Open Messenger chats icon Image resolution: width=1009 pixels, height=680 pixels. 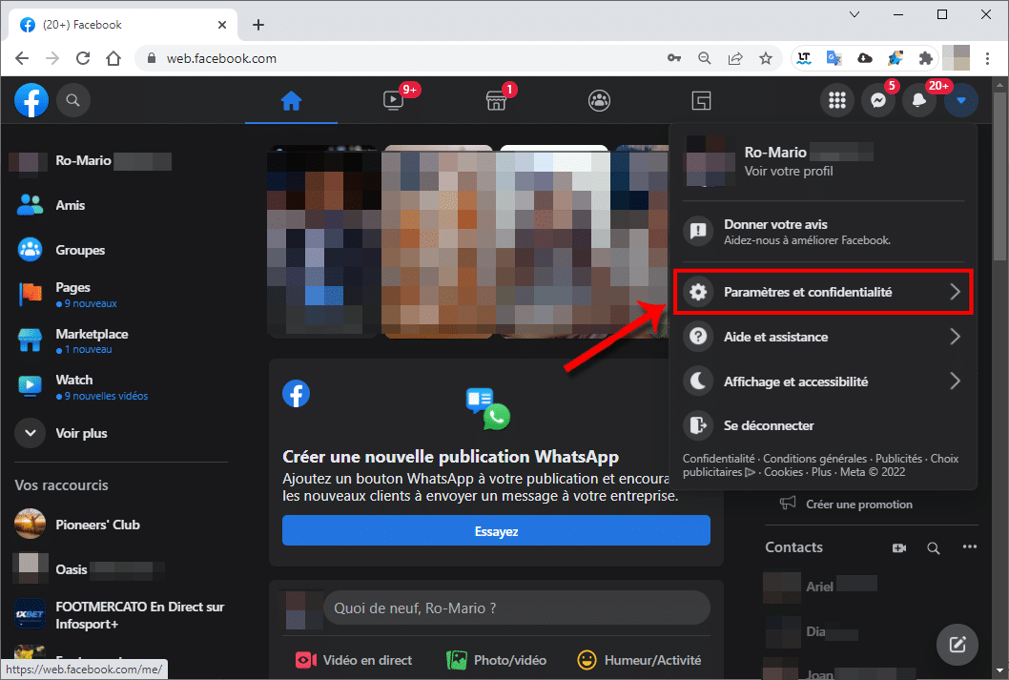click(x=878, y=100)
